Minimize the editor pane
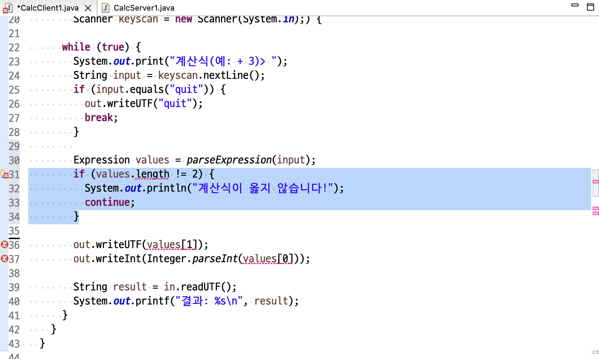The width and height of the screenshot is (599, 359). [x=575, y=5]
